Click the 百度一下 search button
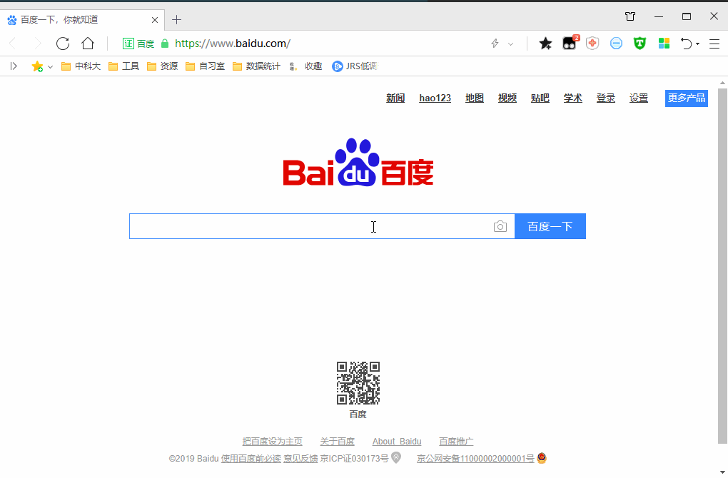The height and width of the screenshot is (478, 728). click(x=550, y=226)
